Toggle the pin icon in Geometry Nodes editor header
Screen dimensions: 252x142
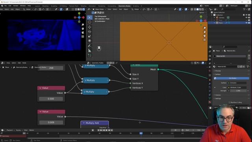click(117, 63)
